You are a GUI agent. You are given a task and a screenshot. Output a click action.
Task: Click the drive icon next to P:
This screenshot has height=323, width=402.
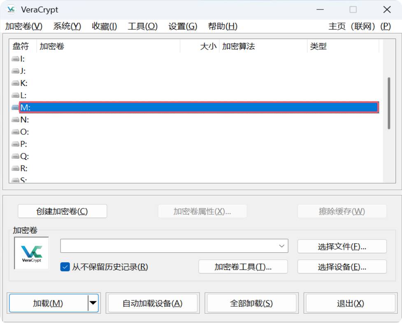pos(16,144)
